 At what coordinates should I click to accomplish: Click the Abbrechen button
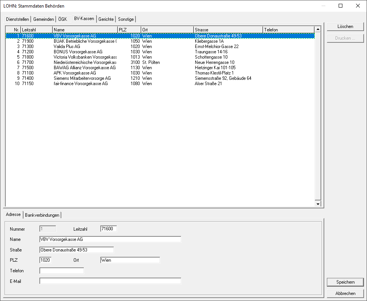(345, 293)
